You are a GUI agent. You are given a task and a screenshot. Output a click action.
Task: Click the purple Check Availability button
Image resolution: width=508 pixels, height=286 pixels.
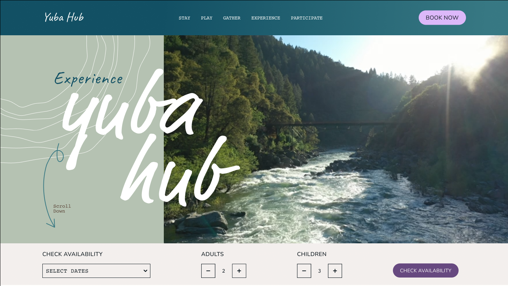[425, 270]
